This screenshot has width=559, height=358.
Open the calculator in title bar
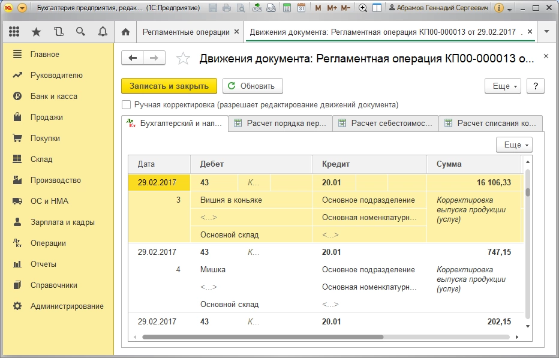click(x=287, y=8)
